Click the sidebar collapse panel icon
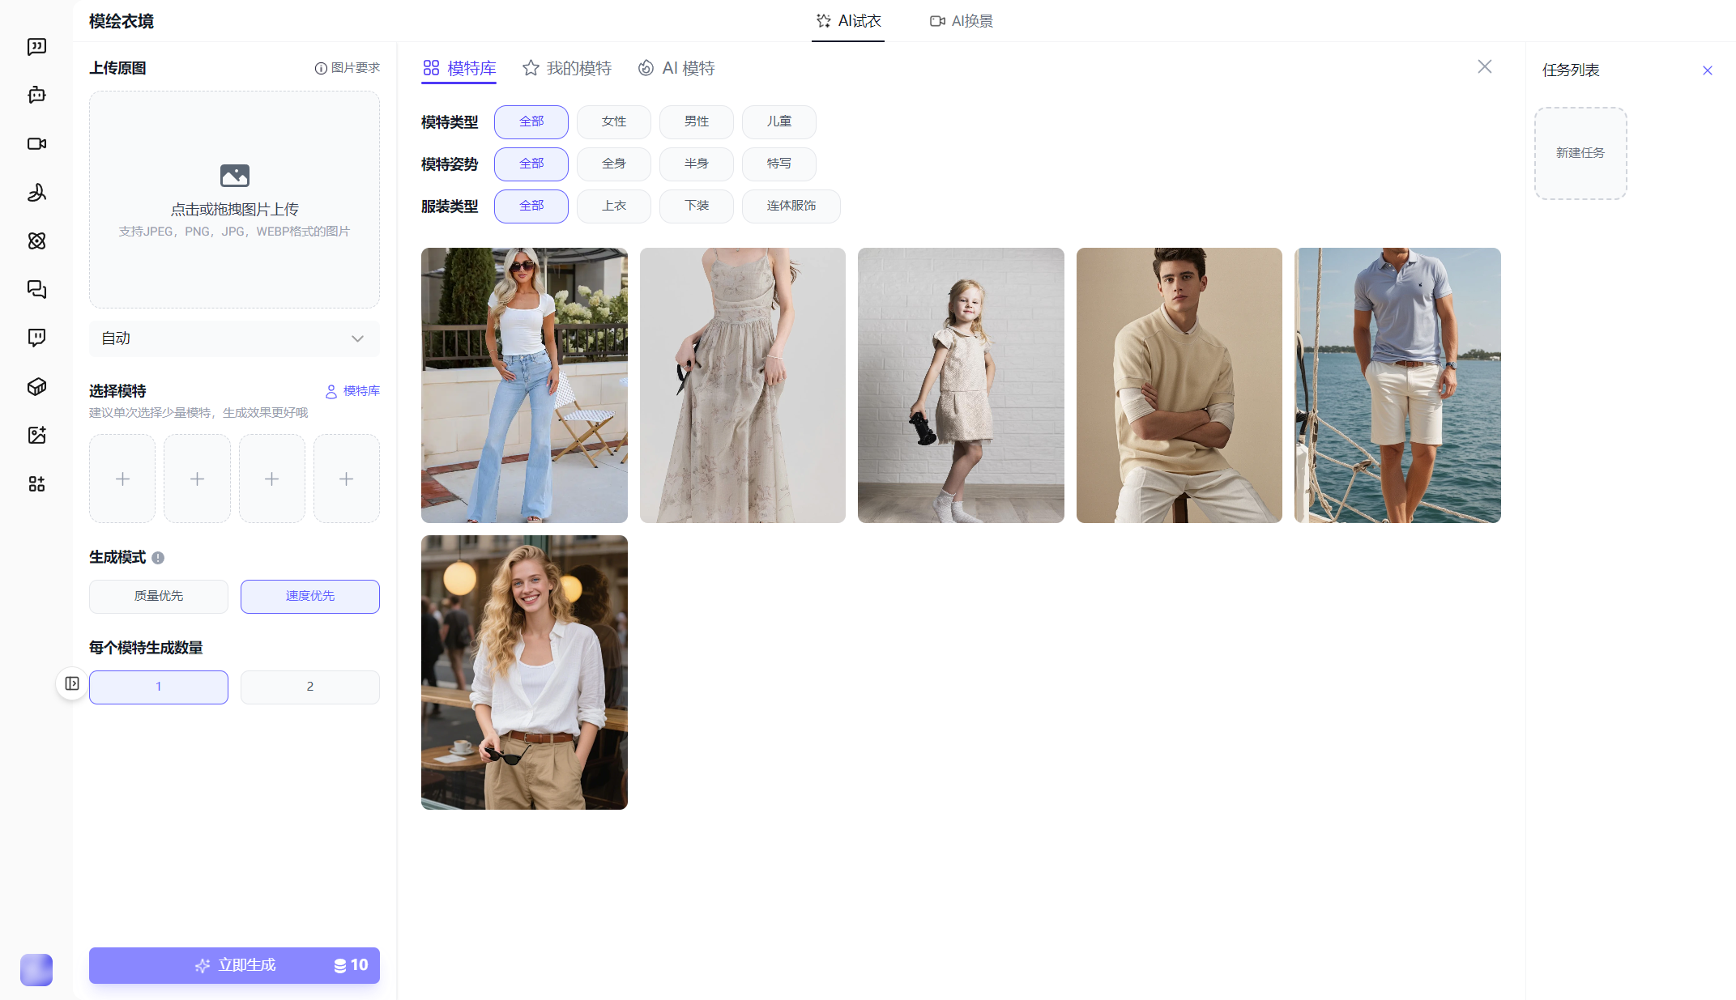Image resolution: width=1736 pixels, height=1000 pixels. tap(72, 683)
